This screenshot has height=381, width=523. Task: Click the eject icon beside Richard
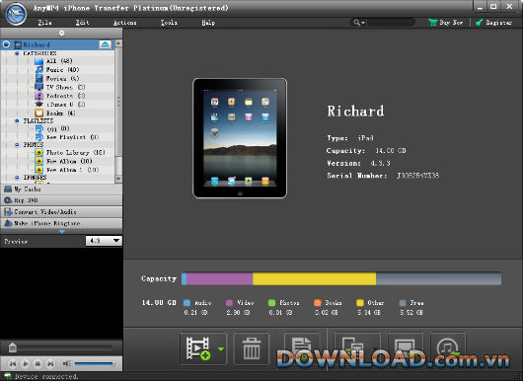[105, 44]
